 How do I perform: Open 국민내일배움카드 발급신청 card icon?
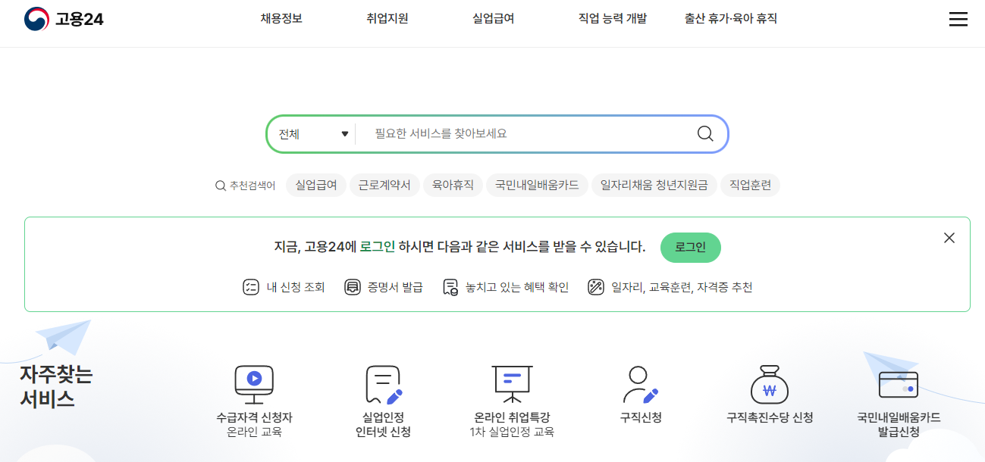899,385
